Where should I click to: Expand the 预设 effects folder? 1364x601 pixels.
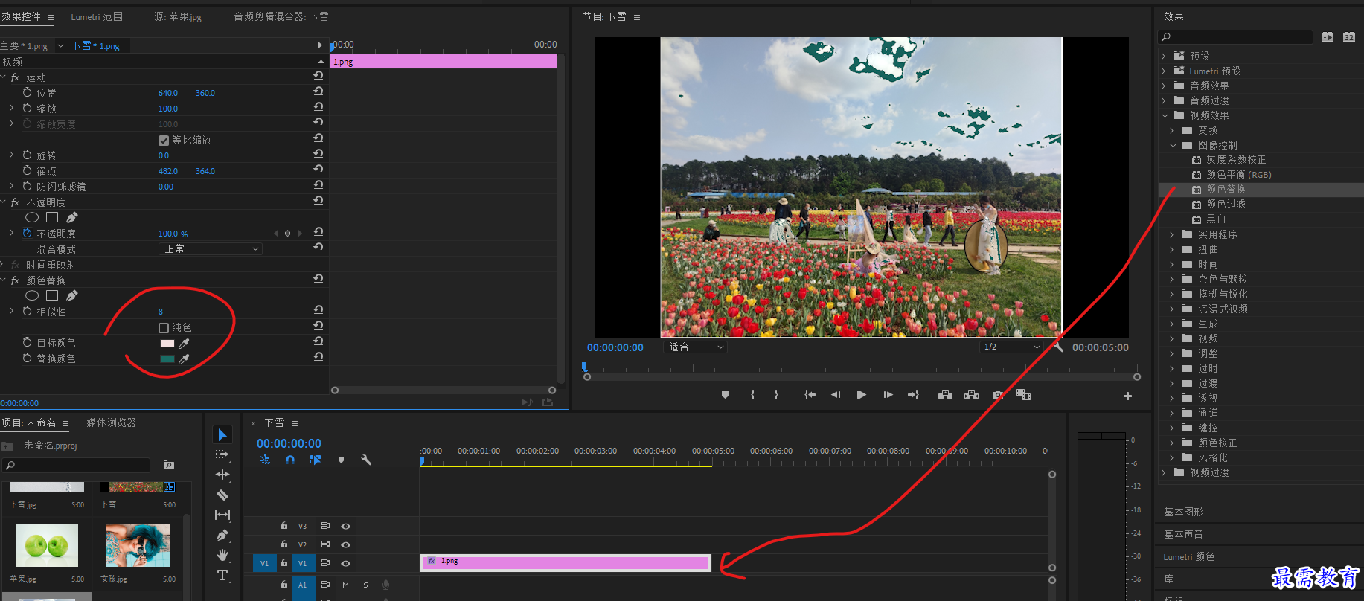tap(1164, 56)
